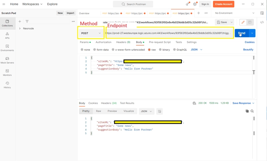Open the Overview tab
The width and height of the screenshot is (267, 161).
[x=84, y=13]
